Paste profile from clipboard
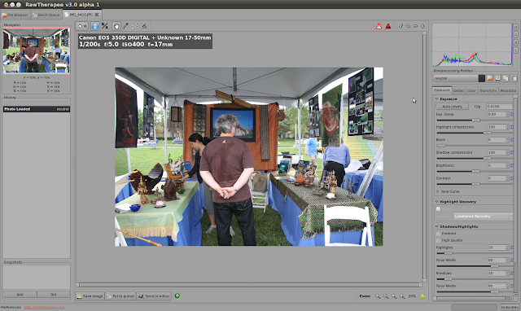The width and height of the screenshot is (521, 311). tap(514, 78)
